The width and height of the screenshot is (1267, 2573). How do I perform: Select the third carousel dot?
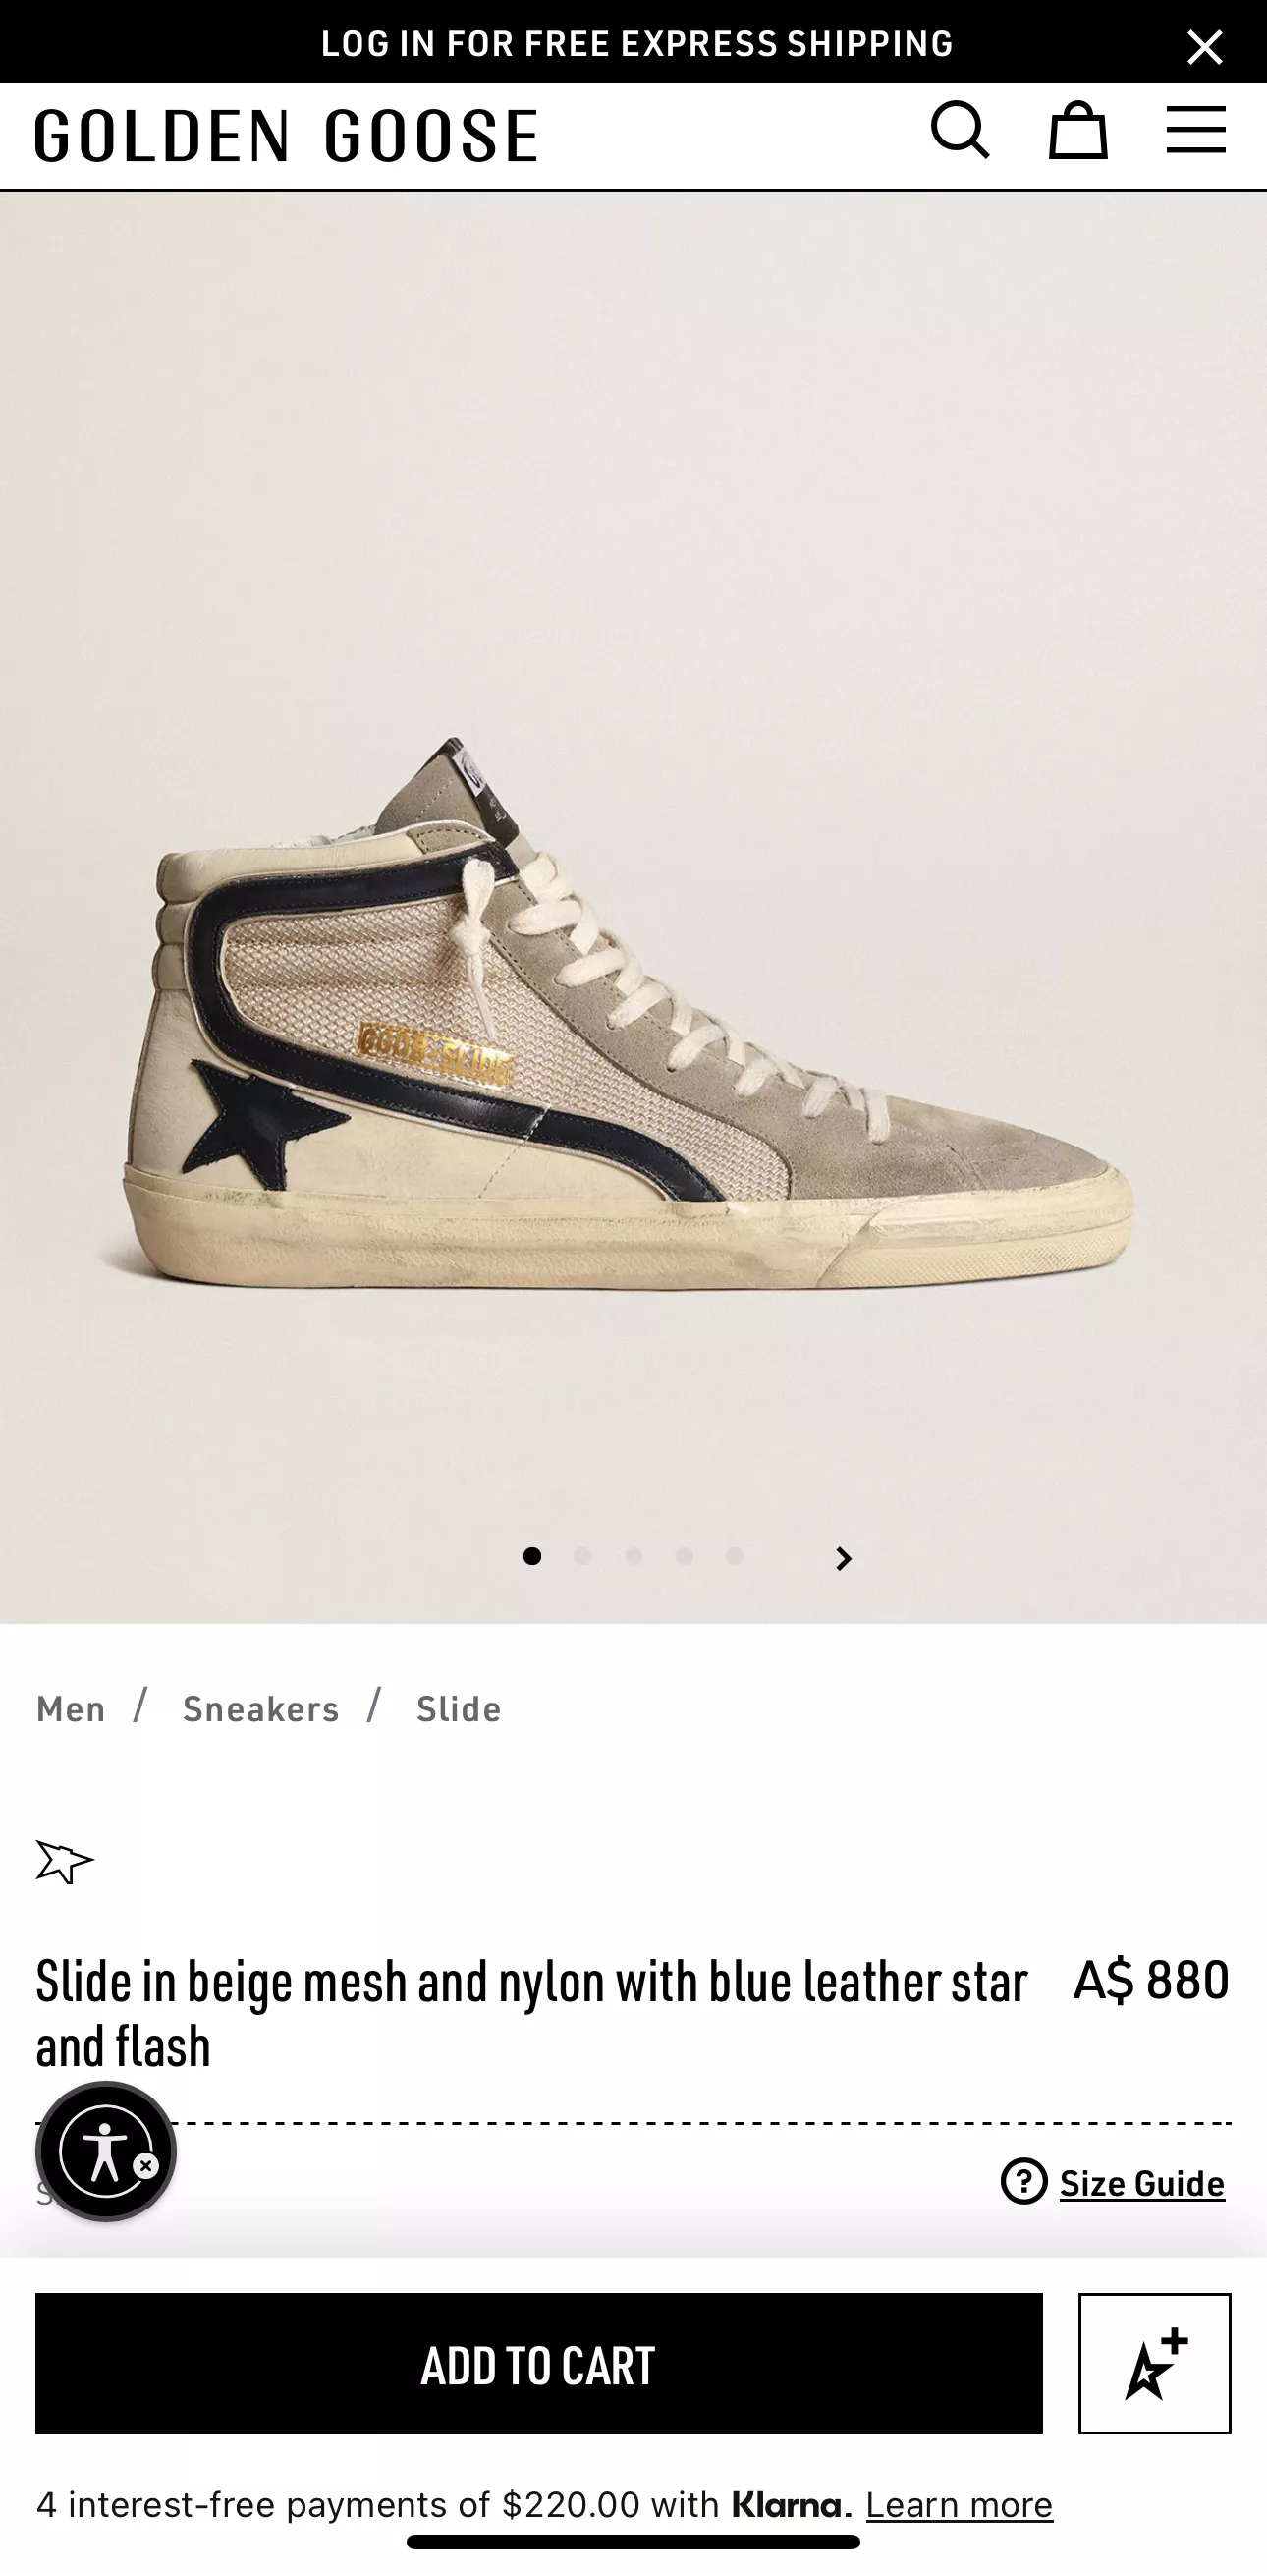[633, 1556]
